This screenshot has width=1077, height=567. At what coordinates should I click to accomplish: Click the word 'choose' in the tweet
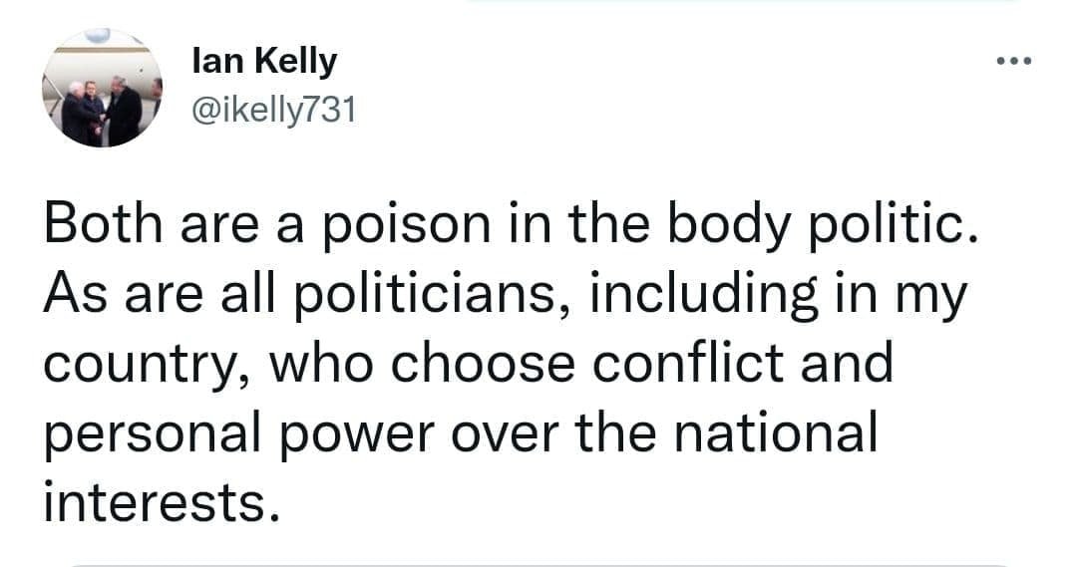[483, 362]
